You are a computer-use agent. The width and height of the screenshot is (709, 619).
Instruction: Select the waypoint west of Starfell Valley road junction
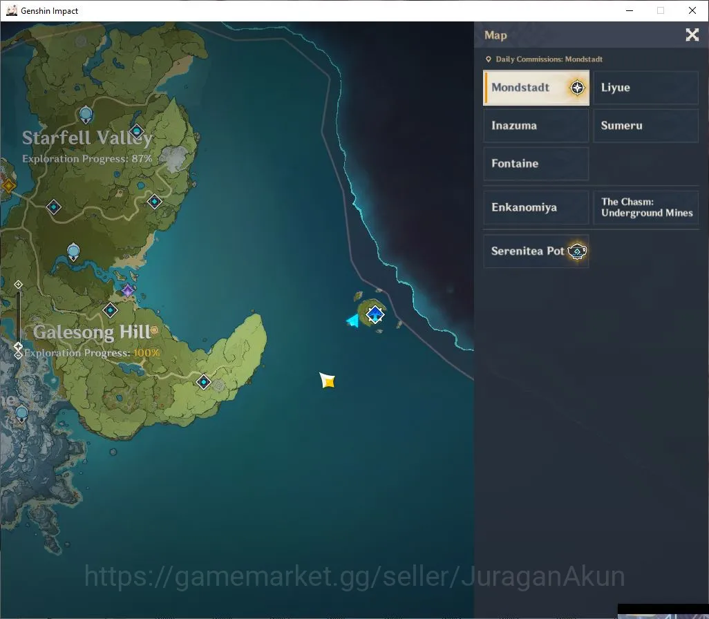point(54,207)
